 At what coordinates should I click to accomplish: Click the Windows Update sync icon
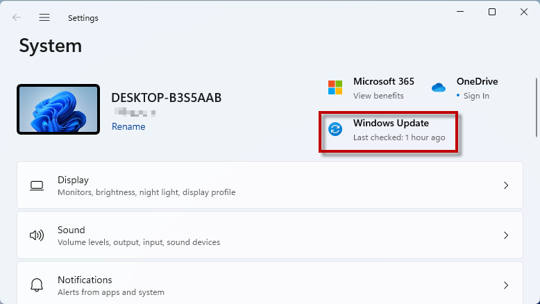pos(335,130)
